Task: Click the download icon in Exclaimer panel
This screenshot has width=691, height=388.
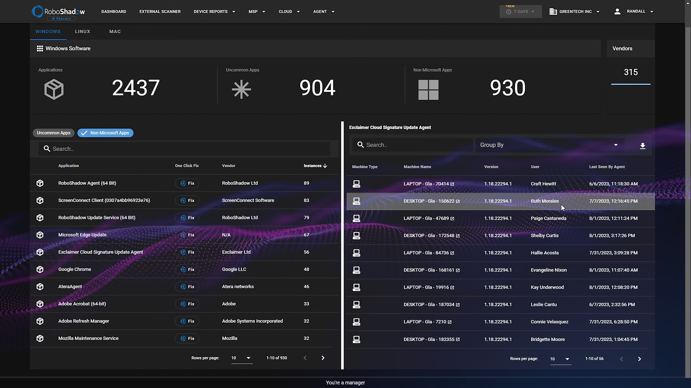Action: click(642, 146)
